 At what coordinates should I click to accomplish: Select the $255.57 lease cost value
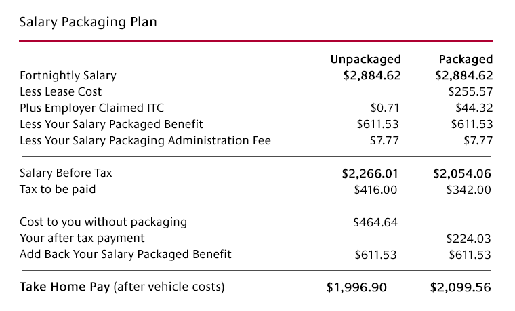pos(470,91)
